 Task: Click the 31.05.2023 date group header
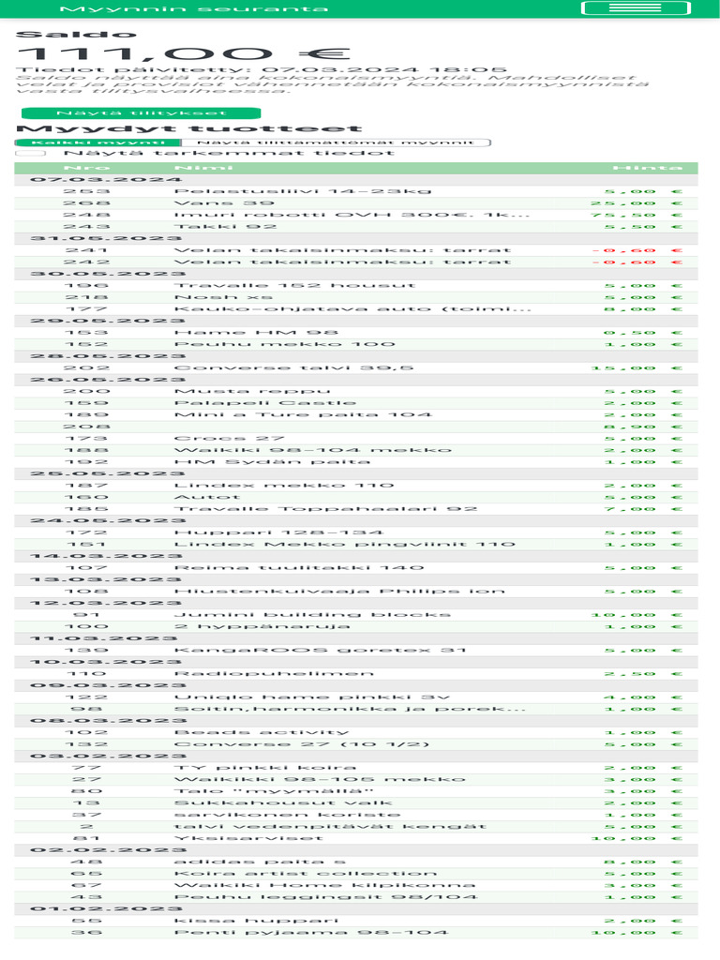click(355, 238)
